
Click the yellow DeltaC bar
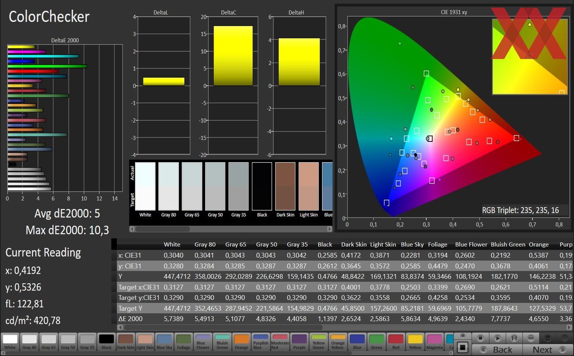tap(233, 56)
